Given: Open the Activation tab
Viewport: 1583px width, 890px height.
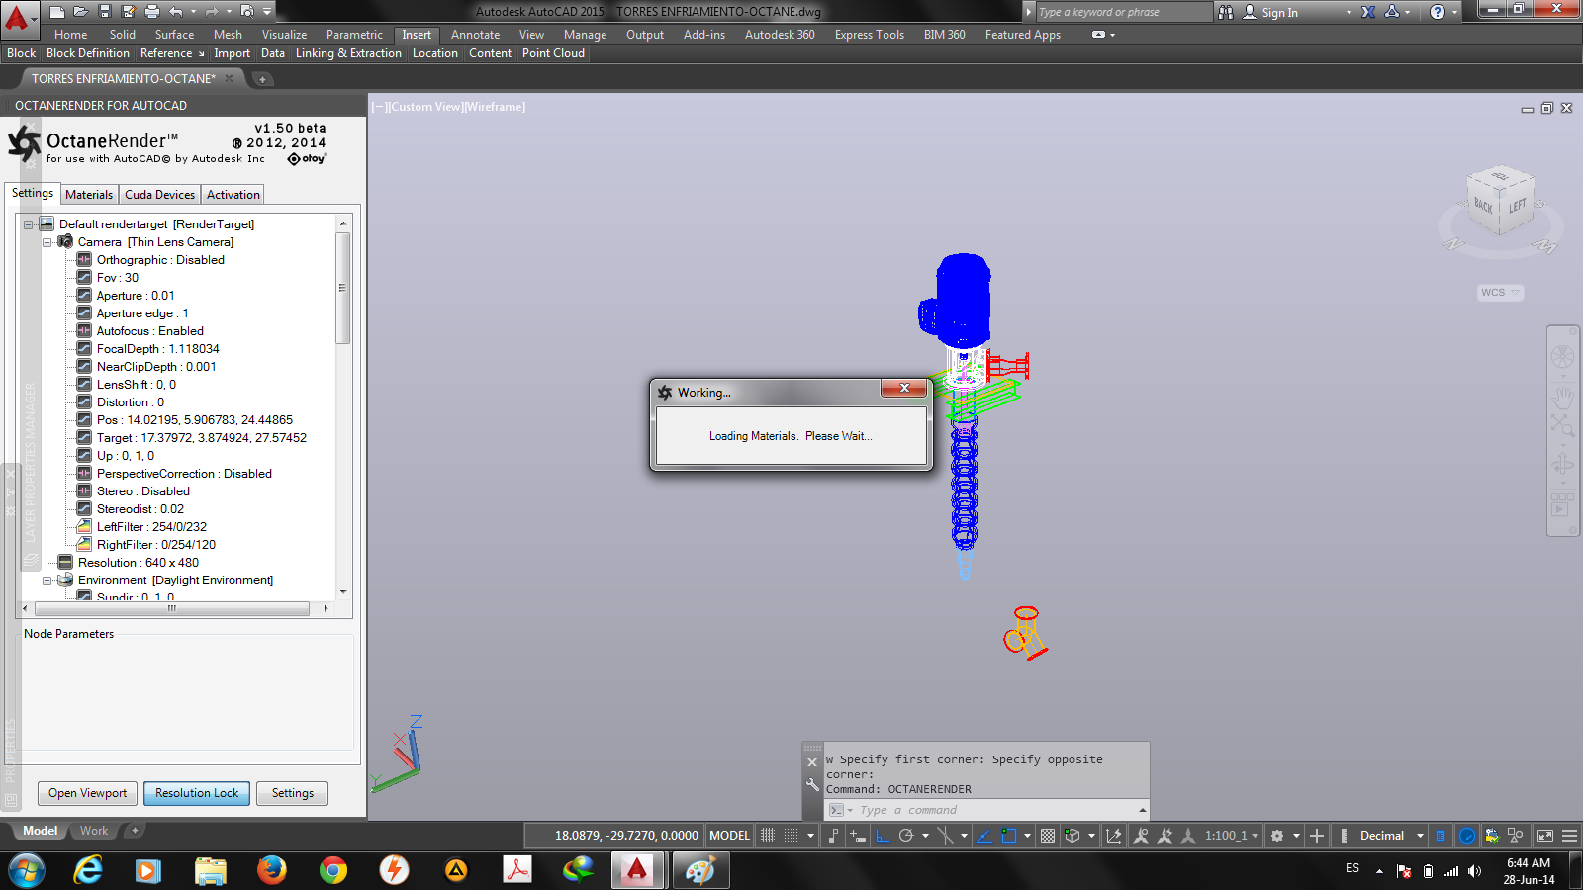Looking at the screenshot, I should [233, 195].
